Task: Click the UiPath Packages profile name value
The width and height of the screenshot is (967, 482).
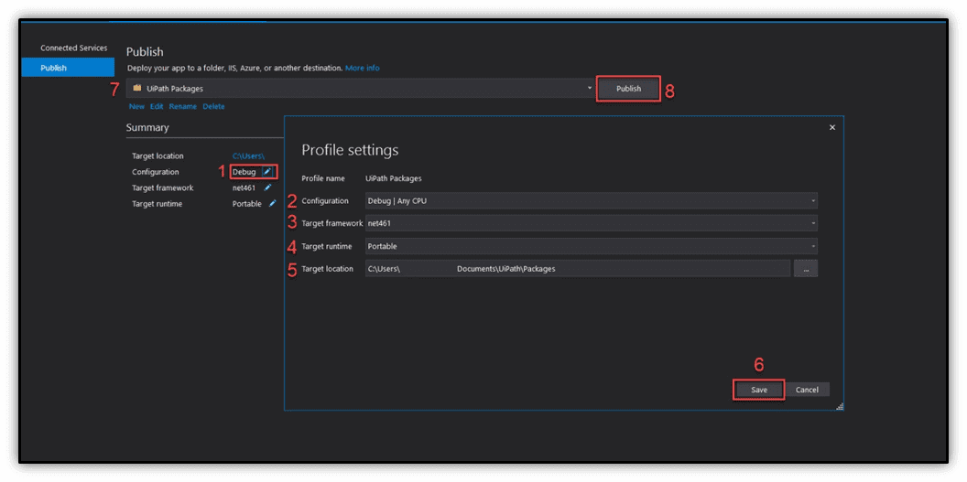Action: point(394,178)
